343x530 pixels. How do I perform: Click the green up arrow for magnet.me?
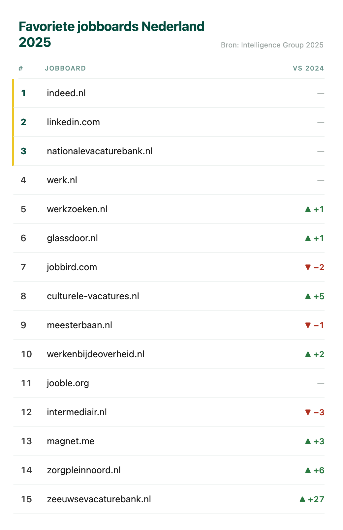308,441
